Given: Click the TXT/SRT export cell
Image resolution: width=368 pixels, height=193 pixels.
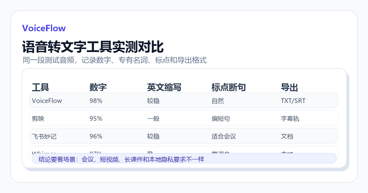Looking at the screenshot, I should coord(293,100).
